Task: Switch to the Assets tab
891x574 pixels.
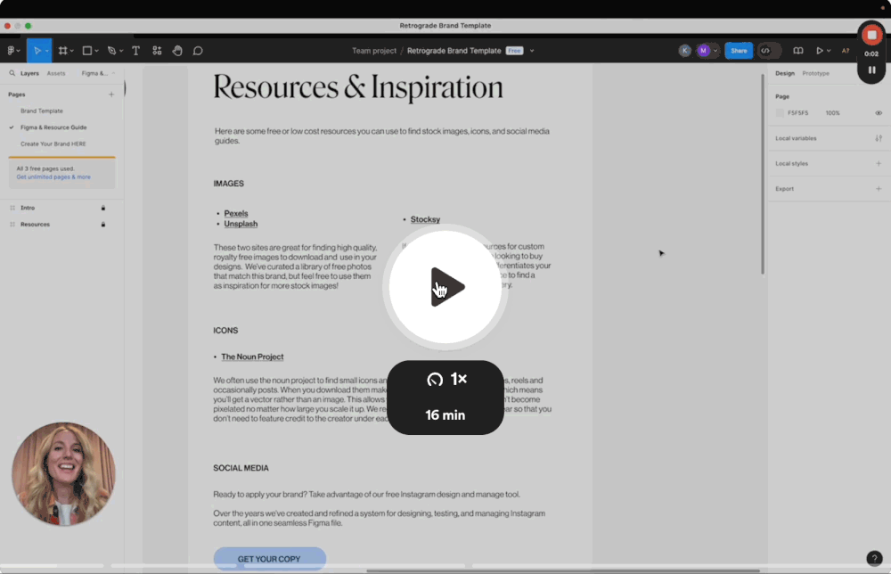Action: 55,73
